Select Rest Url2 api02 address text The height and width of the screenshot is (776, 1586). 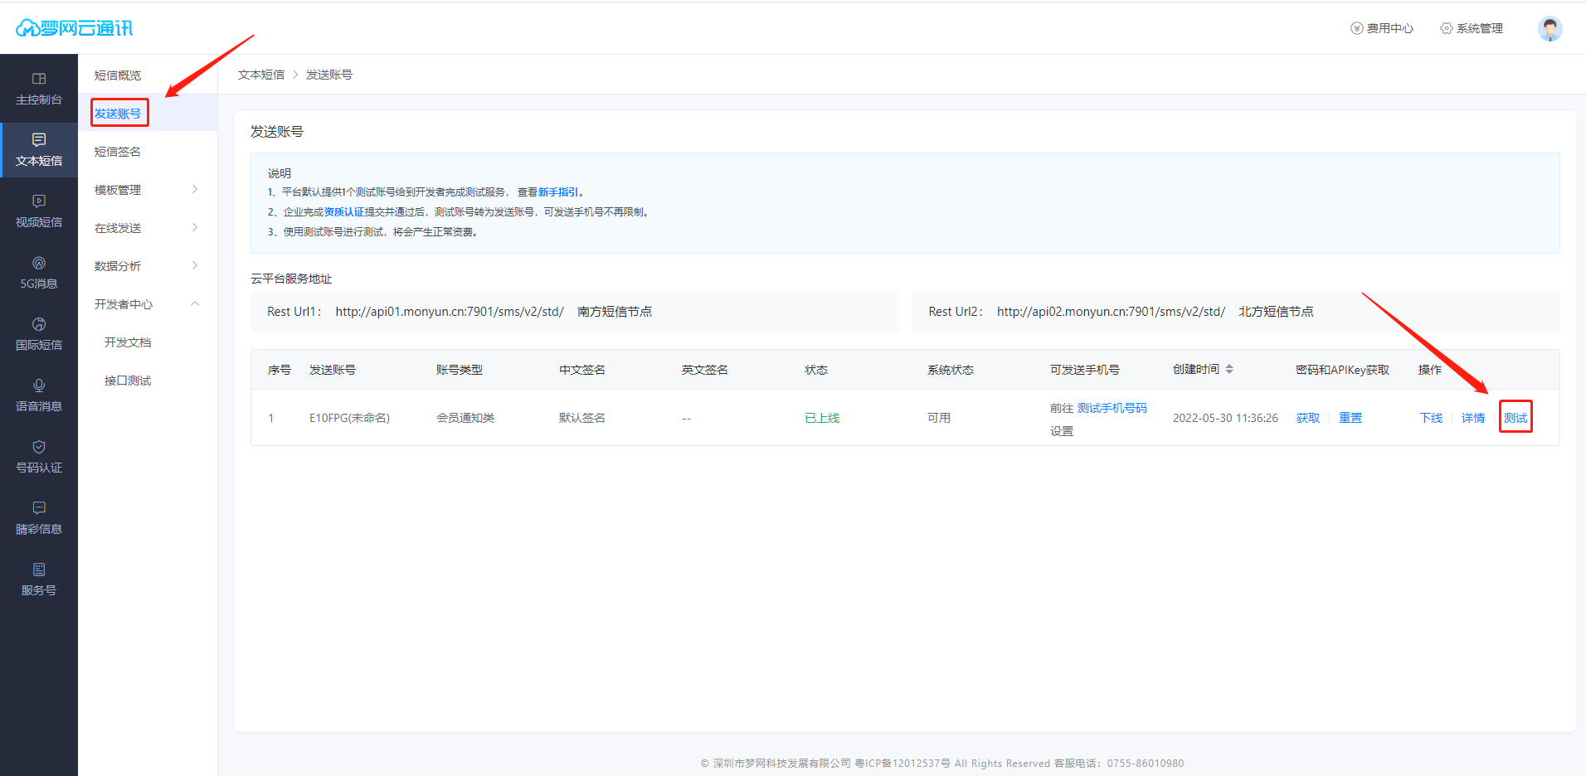coord(1111,312)
